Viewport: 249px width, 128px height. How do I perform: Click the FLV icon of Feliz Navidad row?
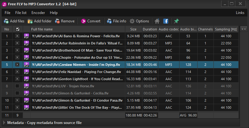(x=26, y=72)
